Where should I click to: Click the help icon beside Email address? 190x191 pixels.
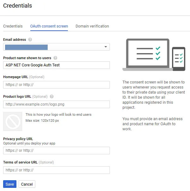tap(30, 40)
